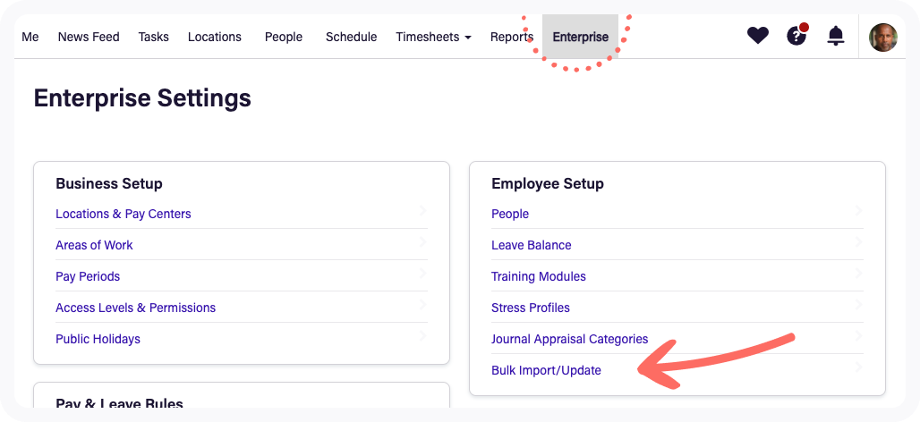Click chevron next to Bulk Import/Update
920x422 pixels.
pyautogui.click(x=859, y=367)
